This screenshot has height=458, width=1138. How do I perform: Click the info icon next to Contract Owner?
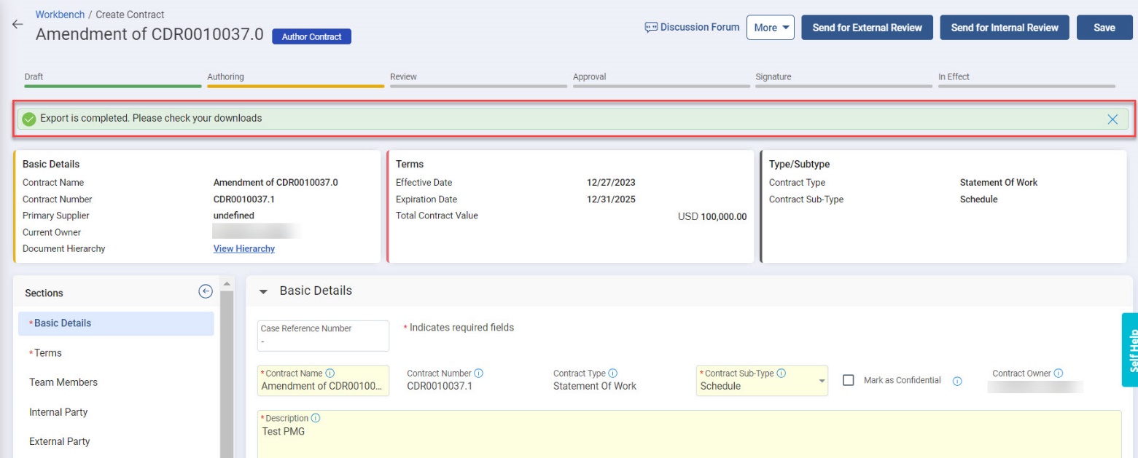(1058, 374)
